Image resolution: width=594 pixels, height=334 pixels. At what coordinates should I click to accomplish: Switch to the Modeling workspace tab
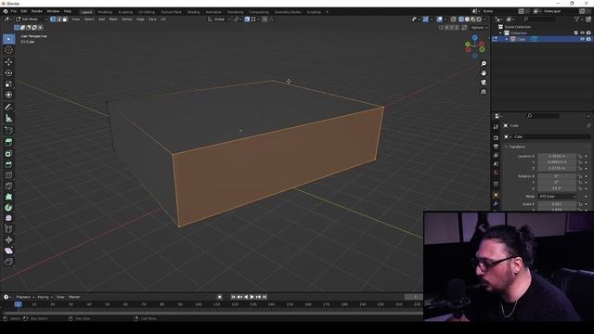pos(105,12)
